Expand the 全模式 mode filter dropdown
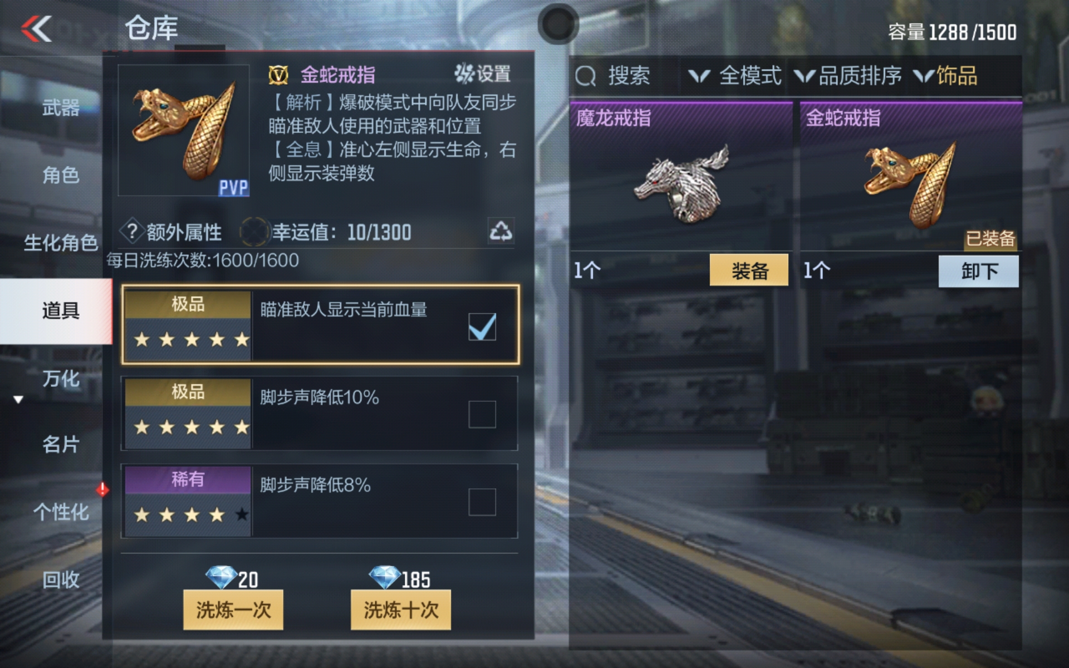 tap(735, 76)
